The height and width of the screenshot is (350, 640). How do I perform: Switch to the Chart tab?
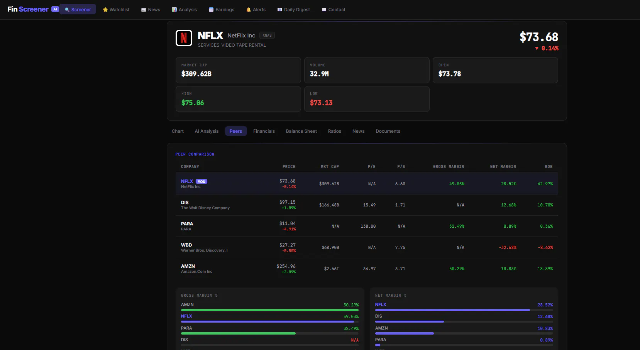click(178, 131)
